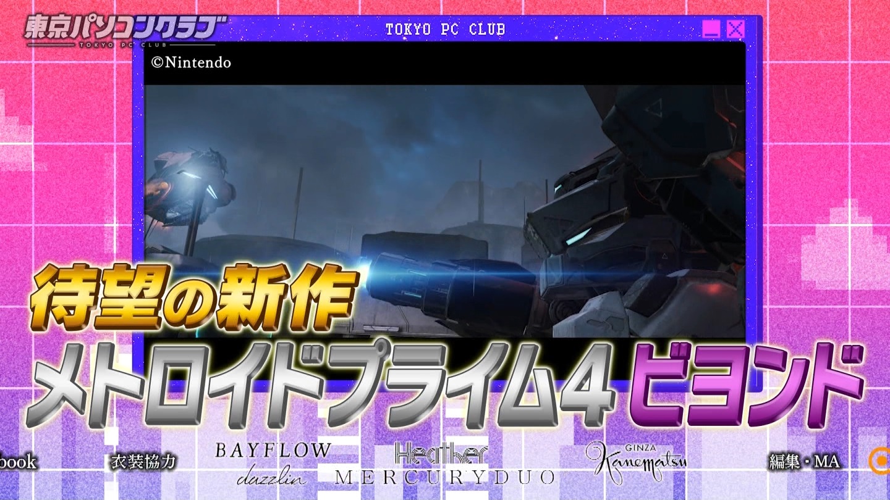Click the mech's glowing cyan visor
The width and height of the screenshot is (890, 500).
pyautogui.click(x=576, y=236)
